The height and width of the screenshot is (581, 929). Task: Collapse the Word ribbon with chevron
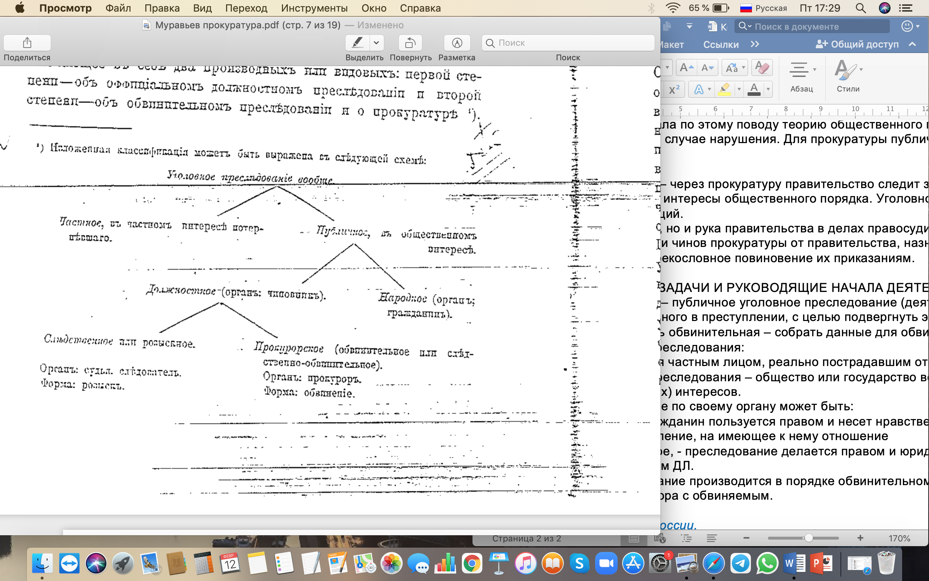(913, 44)
